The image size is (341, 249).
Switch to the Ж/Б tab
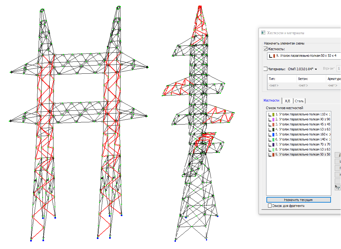tap(288, 101)
